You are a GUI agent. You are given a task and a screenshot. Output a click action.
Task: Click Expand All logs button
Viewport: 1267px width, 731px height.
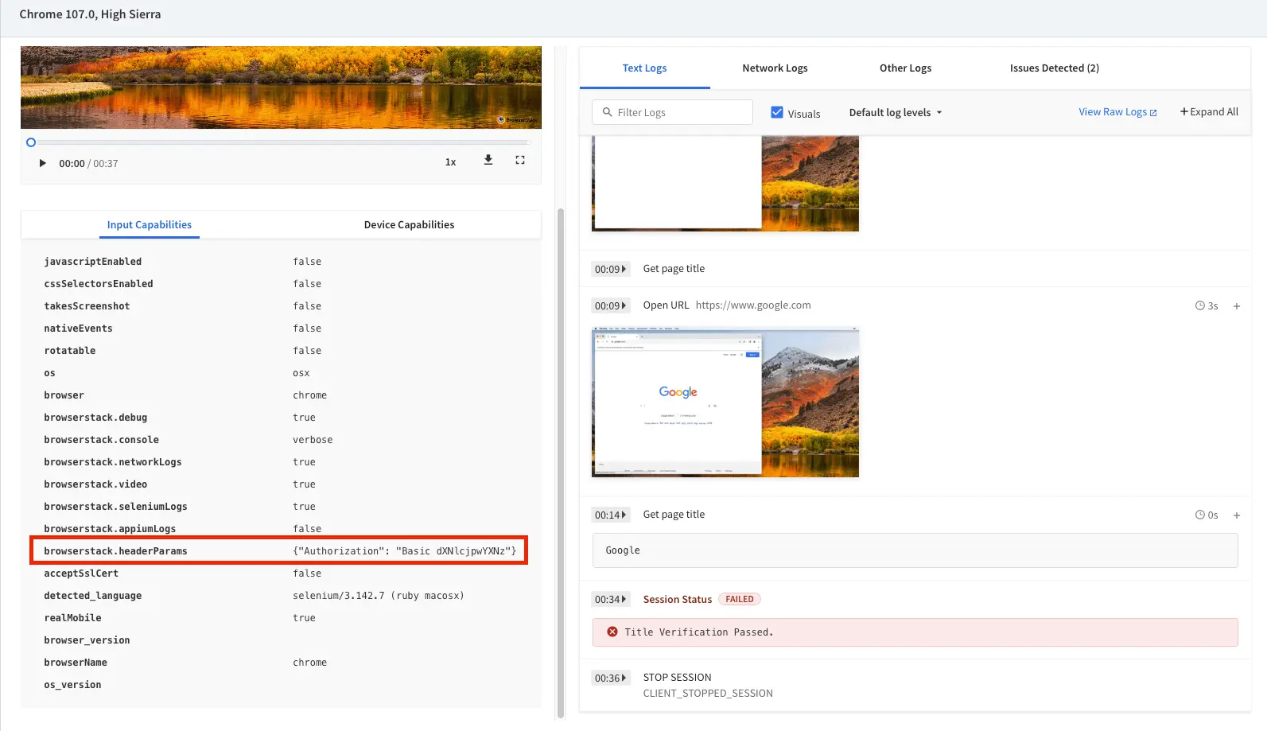click(x=1209, y=112)
